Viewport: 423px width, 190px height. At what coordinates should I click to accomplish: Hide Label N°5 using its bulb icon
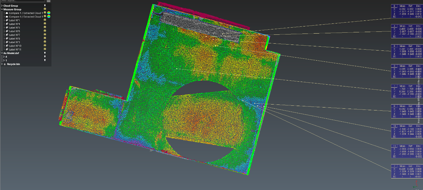point(45,28)
